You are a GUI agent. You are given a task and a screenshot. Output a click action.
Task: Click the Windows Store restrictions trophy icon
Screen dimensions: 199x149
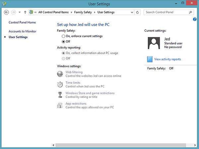[60, 95]
